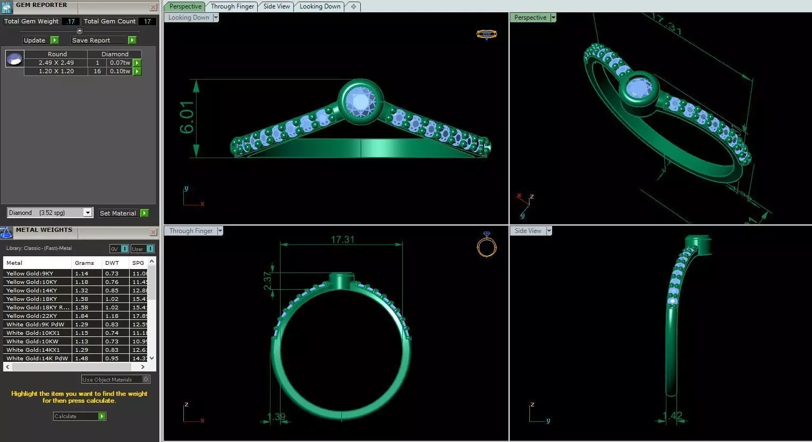Close the Metal Weights panel
The height and width of the screenshot is (442, 812).
(153, 232)
